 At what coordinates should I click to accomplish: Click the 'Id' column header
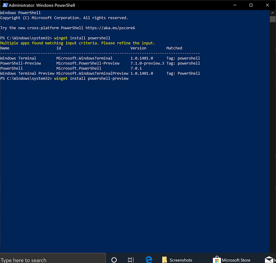(x=59, y=48)
